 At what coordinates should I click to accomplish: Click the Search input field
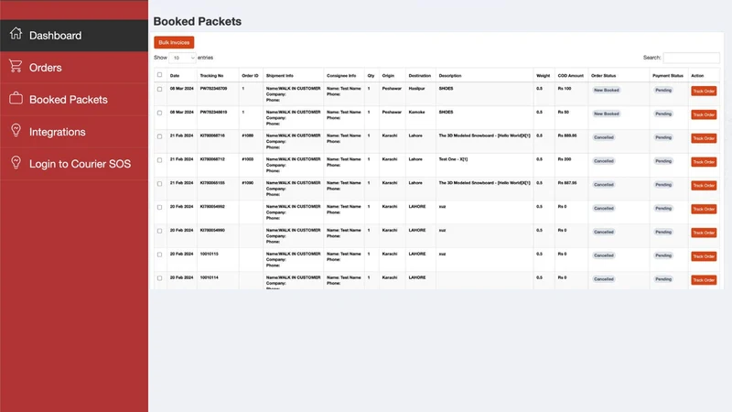(x=692, y=58)
